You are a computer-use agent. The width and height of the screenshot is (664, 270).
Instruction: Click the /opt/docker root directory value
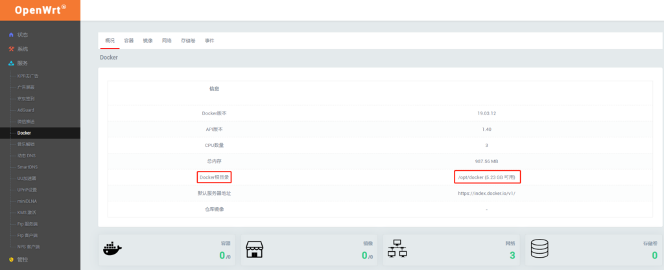(x=486, y=177)
